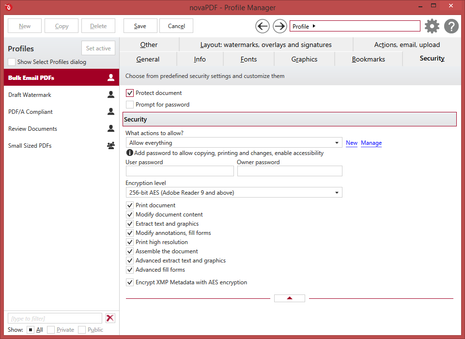Switch to the Graphics tab

tap(304, 59)
